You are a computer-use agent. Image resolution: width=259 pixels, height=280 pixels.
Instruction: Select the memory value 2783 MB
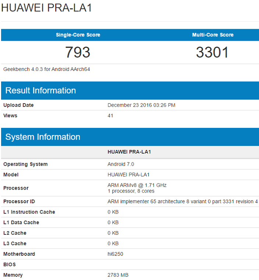point(118,275)
